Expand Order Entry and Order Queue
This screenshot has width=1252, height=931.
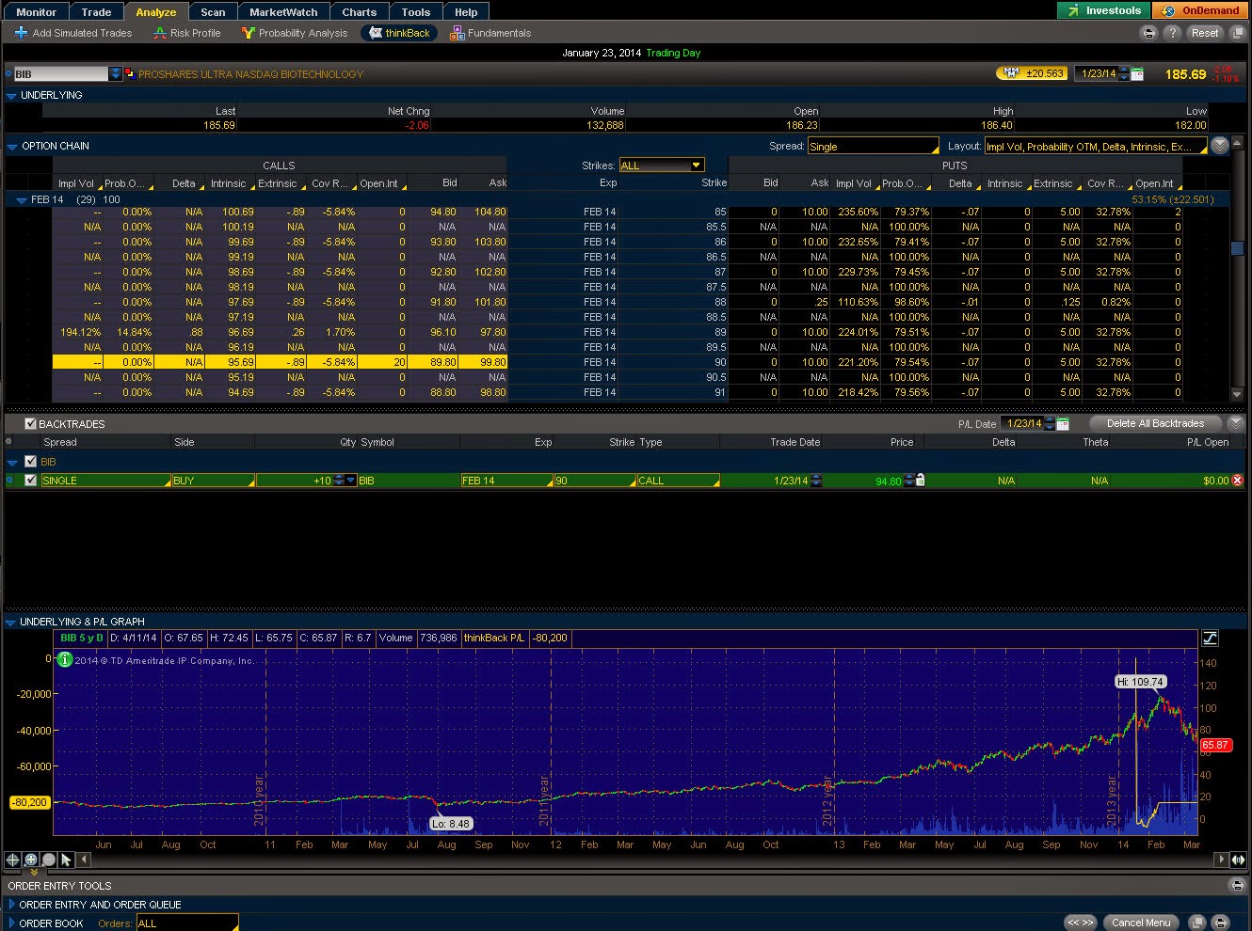coord(12,905)
